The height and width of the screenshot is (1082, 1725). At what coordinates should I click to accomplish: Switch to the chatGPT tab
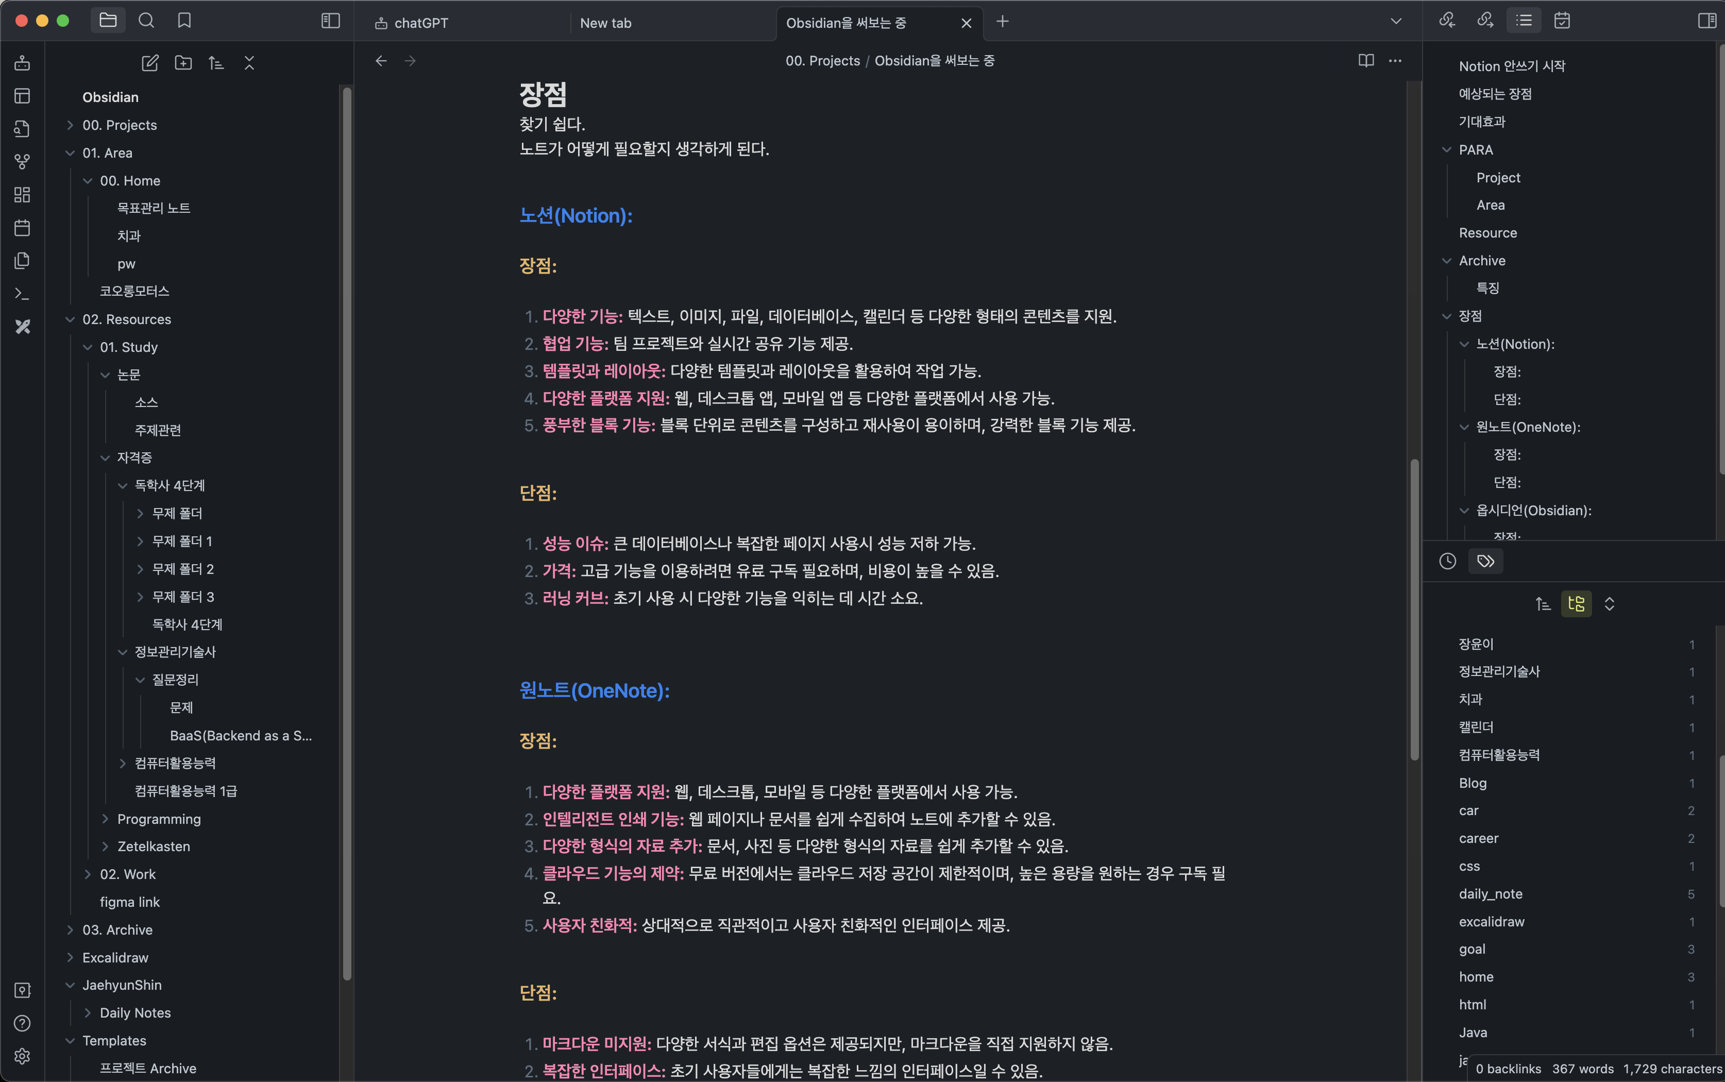[x=421, y=23]
